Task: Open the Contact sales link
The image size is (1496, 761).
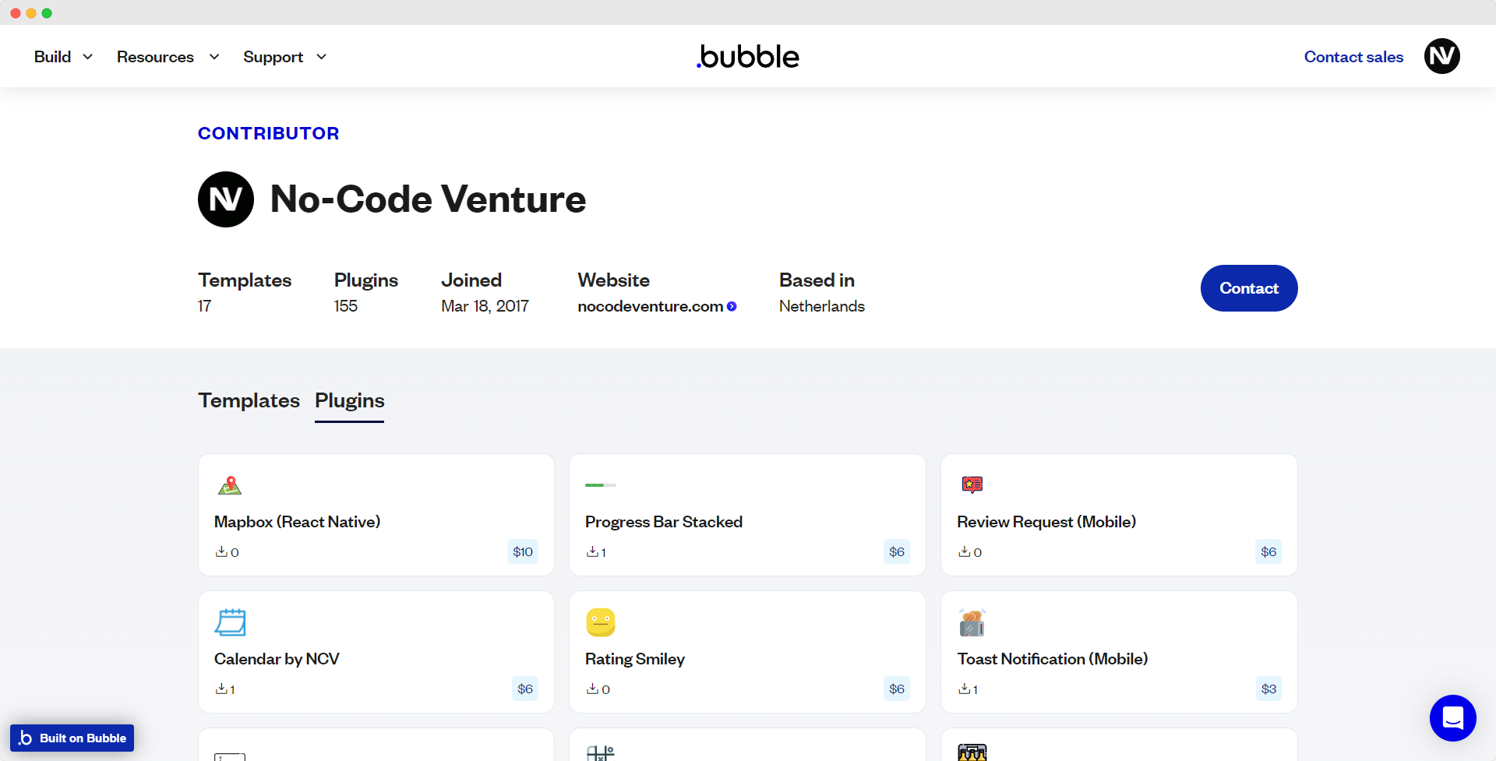Action: pos(1353,56)
